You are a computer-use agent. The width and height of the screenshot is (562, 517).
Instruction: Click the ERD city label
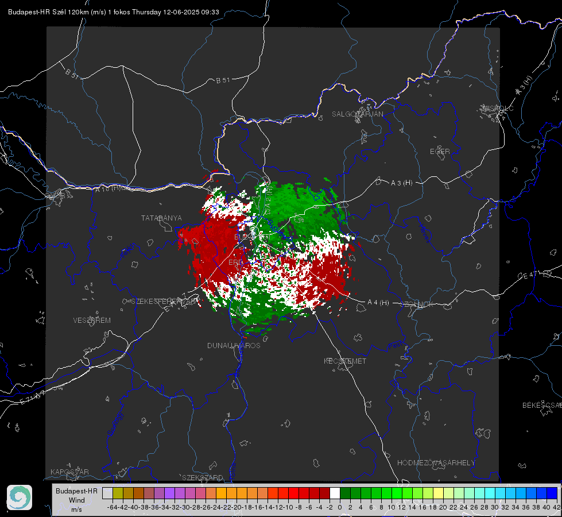coord(235,263)
